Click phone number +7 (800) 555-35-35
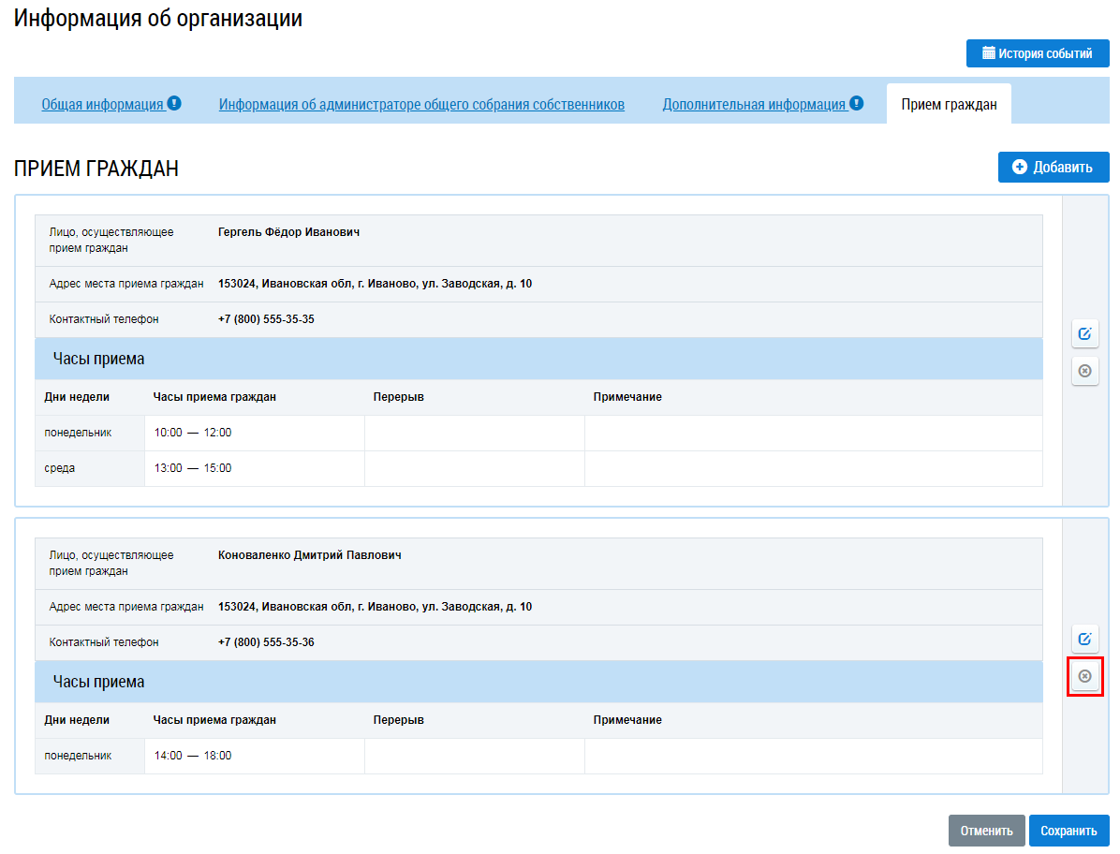 [266, 319]
